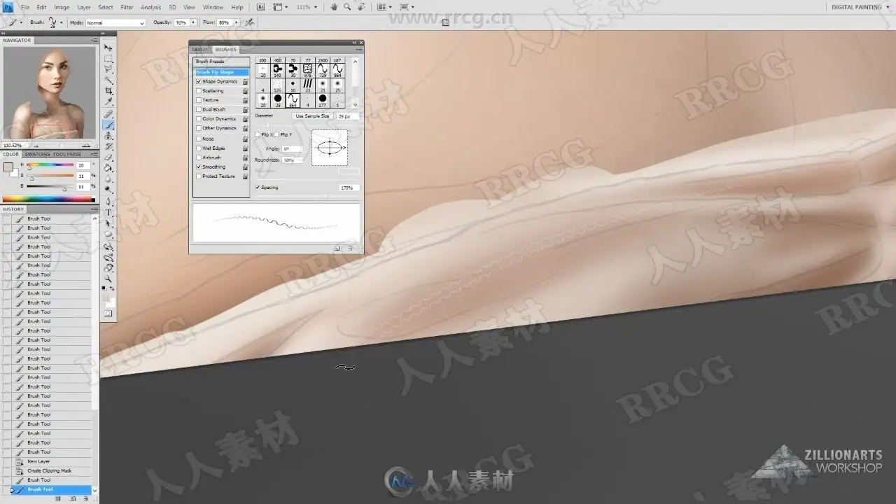Enable the Wet Edges checkbox
Viewport: 896px width, 504px height.
click(x=199, y=148)
